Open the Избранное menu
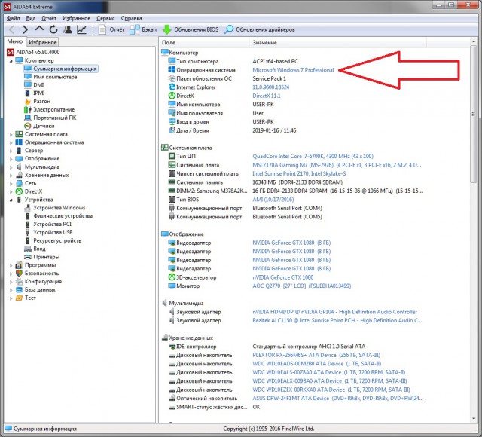482x437 pixels. pyautogui.click(x=76, y=18)
